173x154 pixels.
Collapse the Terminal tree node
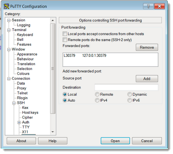pyautogui.click(x=9, y=30)
